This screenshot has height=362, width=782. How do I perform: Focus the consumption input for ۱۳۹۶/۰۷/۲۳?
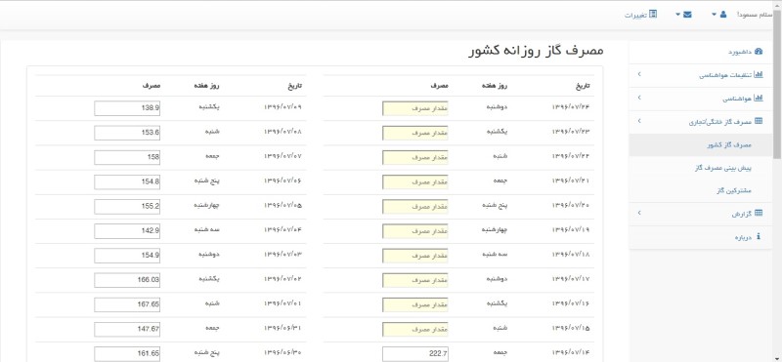coord(414,133)
